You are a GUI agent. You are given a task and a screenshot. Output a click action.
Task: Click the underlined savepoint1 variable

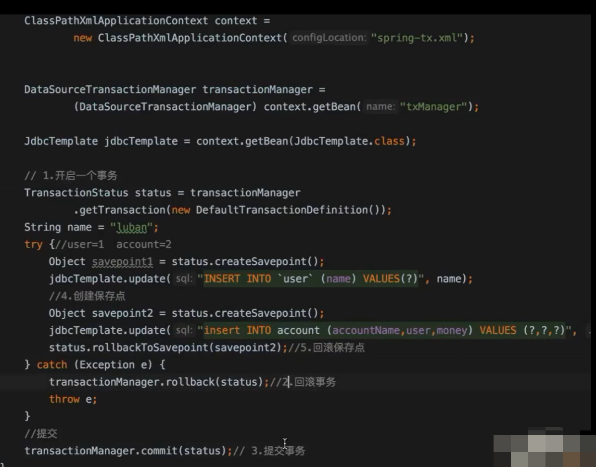[x=122, y=262]
